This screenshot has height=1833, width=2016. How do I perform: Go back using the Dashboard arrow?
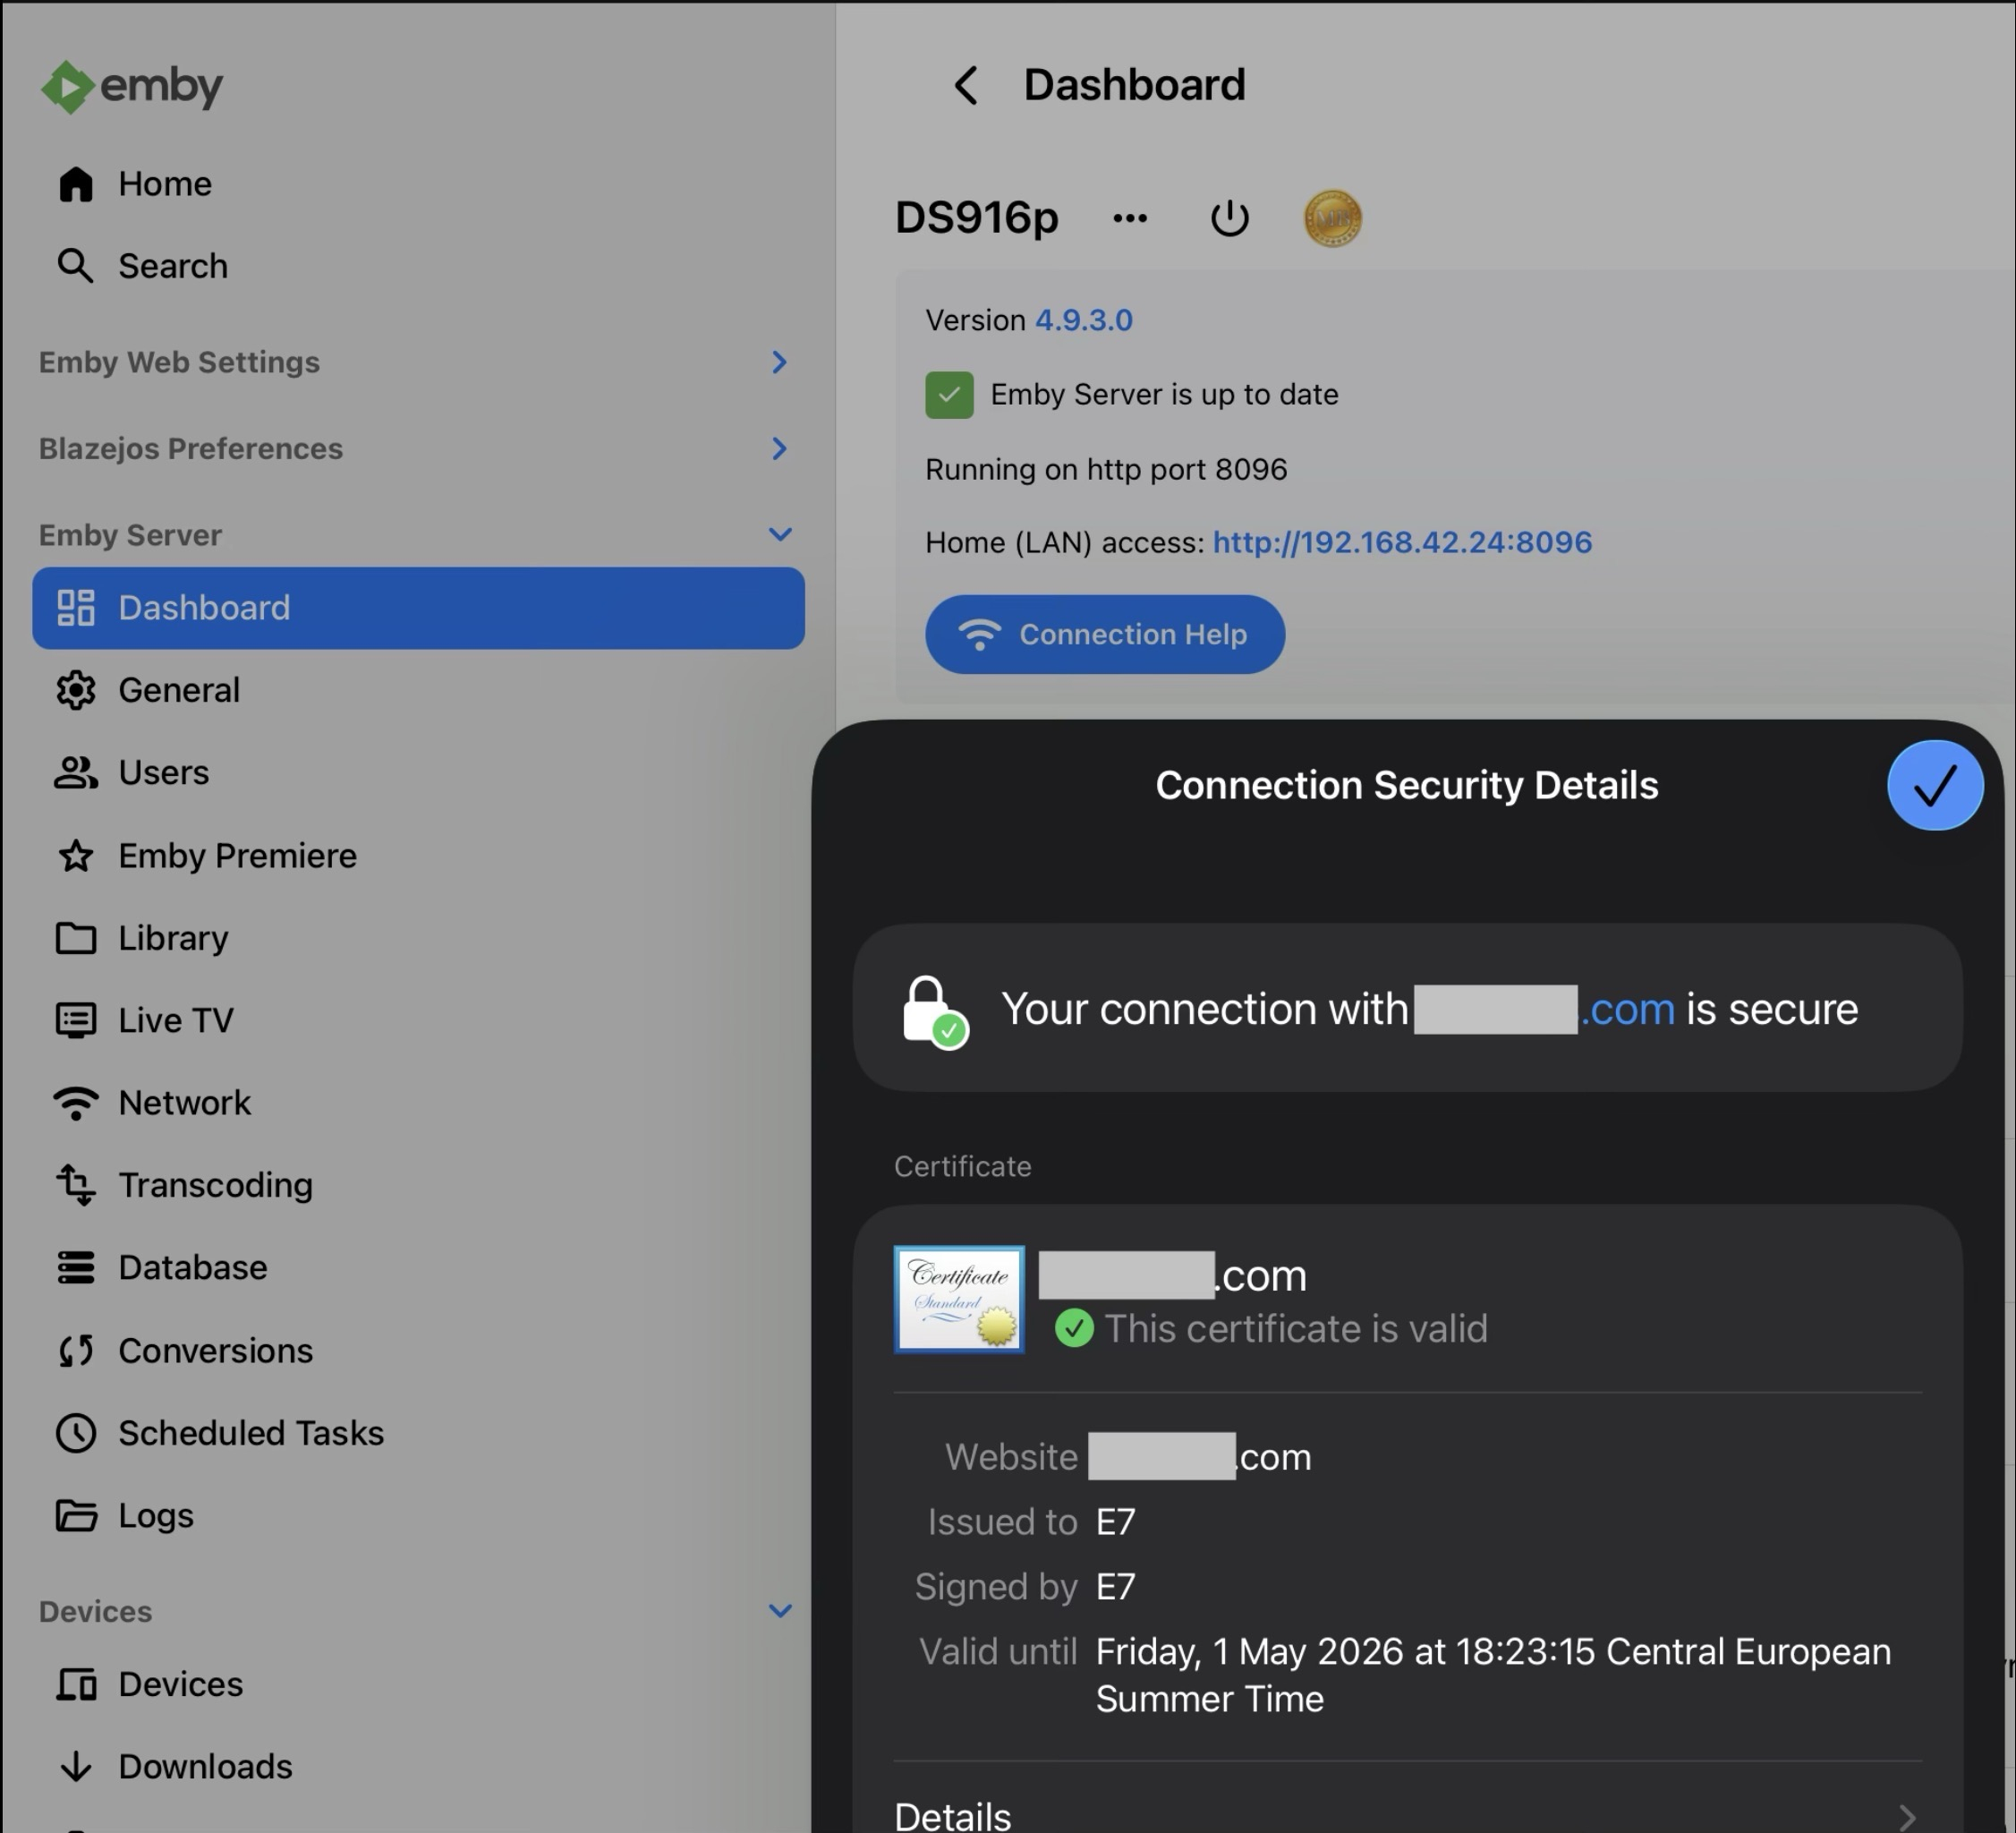point(966,86)
